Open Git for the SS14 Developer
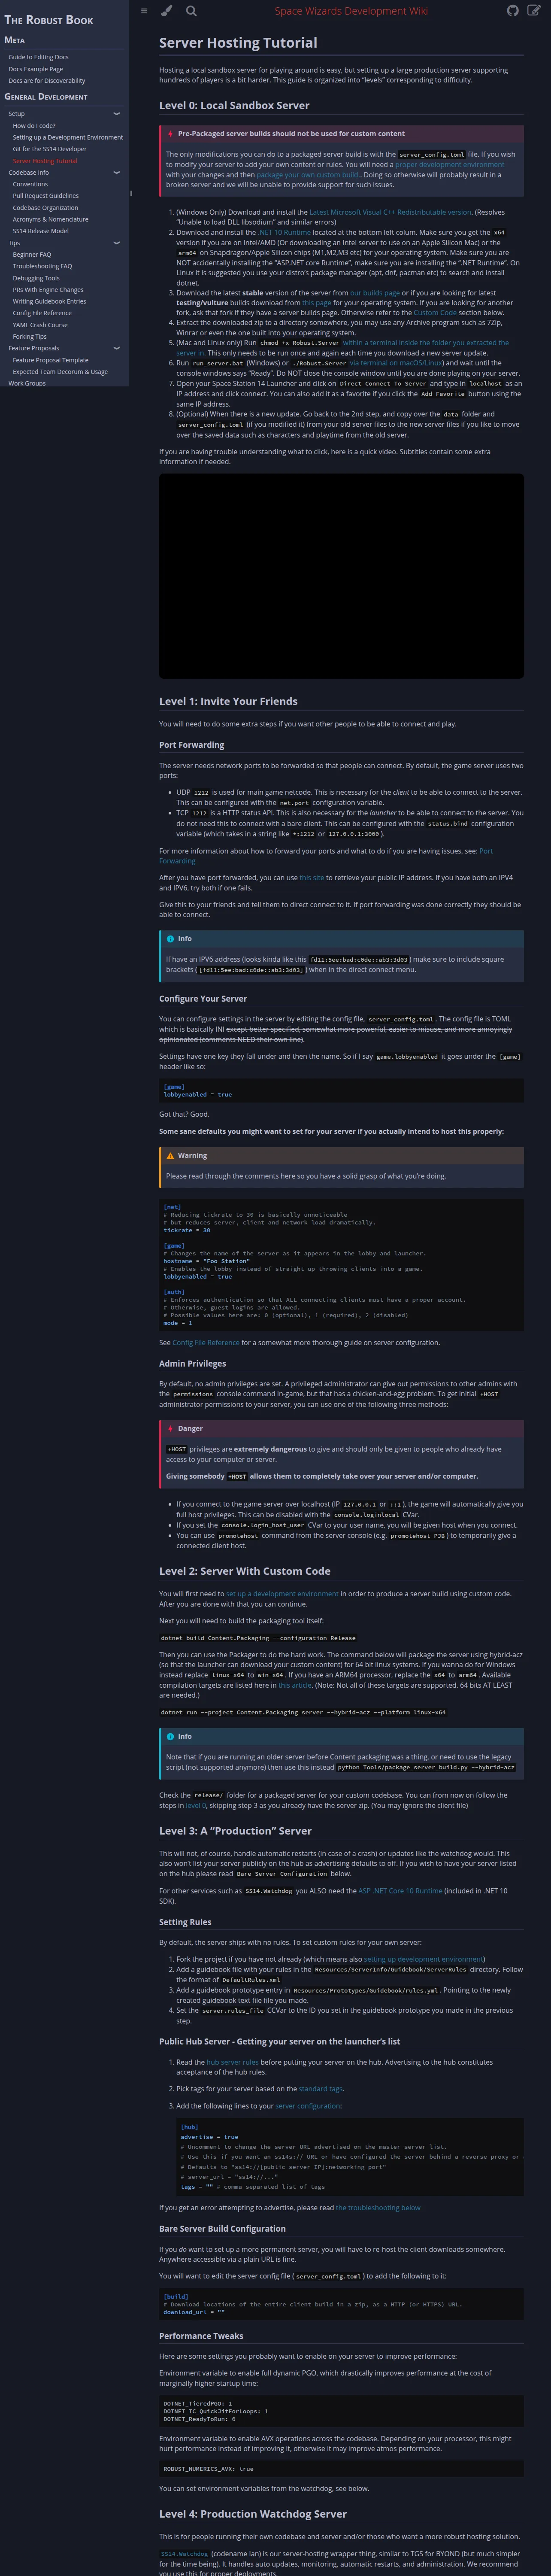 50,149
